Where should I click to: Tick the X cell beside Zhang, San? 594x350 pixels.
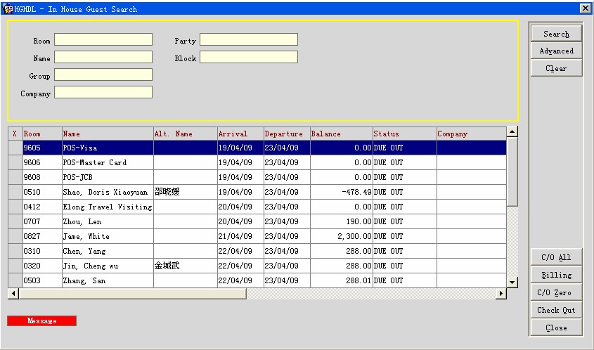click(x=15, y=280)
